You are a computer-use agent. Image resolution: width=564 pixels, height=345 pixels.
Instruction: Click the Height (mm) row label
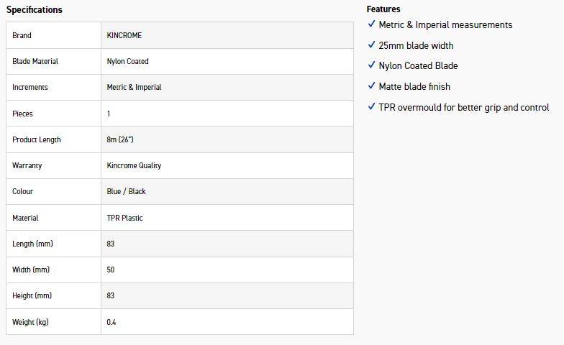pyautogui.click(x=32, y=295)
